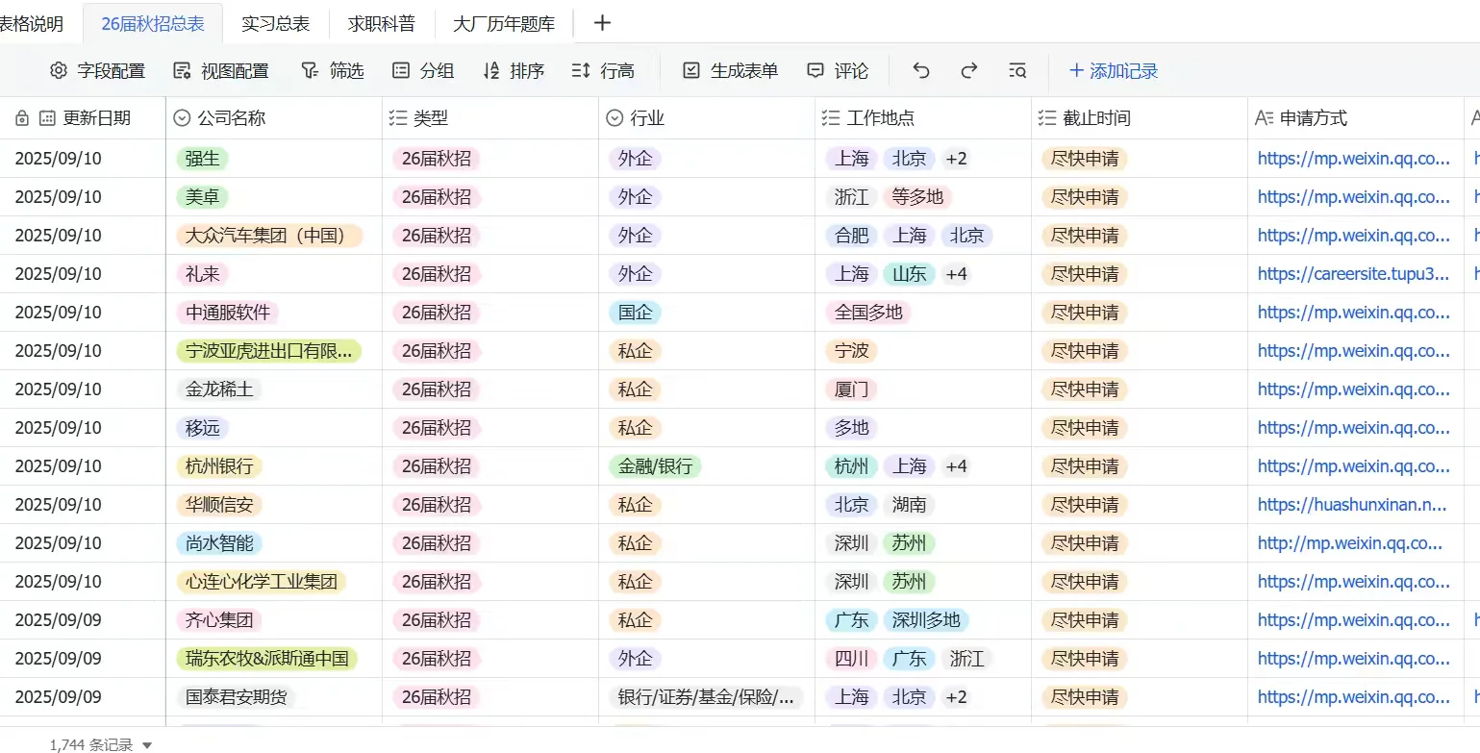Click the 银行/证券/基金/保险 industry tag
The image size is (1480, 753).
click(706, 697)
